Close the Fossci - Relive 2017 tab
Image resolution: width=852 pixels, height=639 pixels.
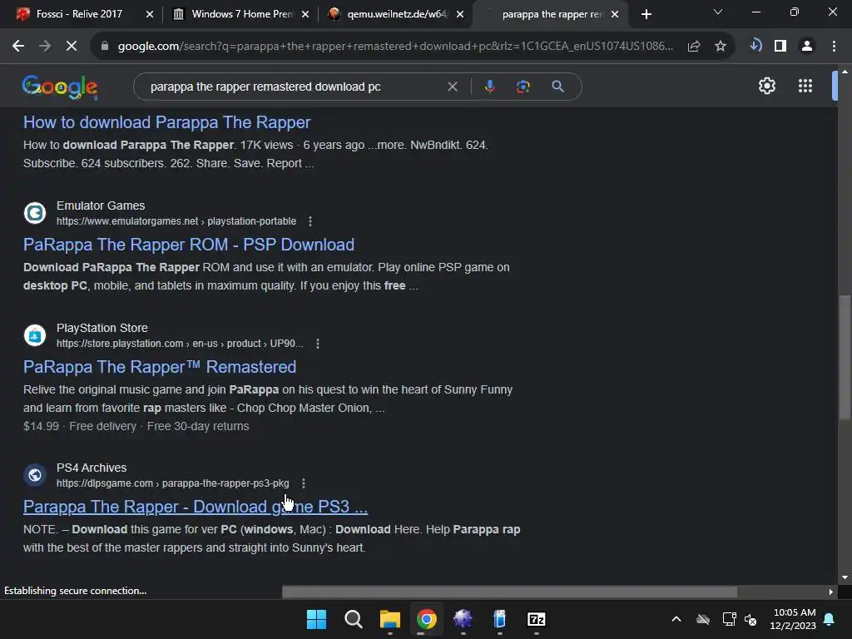tap(150, 15)
